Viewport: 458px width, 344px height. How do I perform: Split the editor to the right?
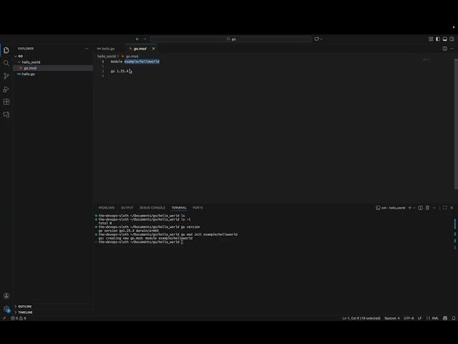pos(445,49)
